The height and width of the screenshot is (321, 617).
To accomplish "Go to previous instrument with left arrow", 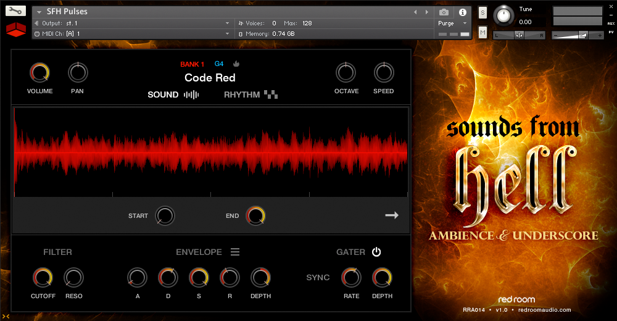I will [415, 12].
